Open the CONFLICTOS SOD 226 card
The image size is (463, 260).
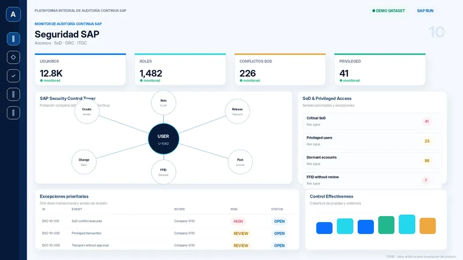pyautogui.click(x=280, y=69)
